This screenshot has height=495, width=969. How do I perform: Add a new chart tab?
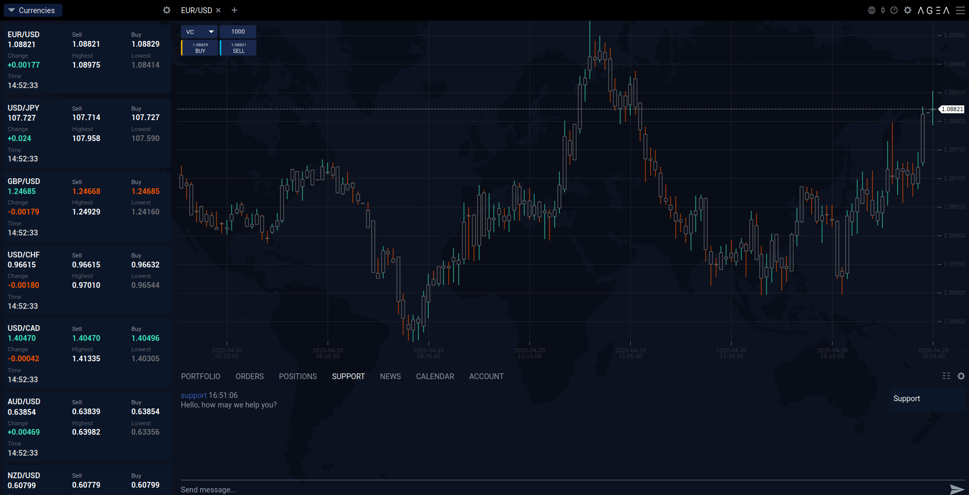[234, 10]
